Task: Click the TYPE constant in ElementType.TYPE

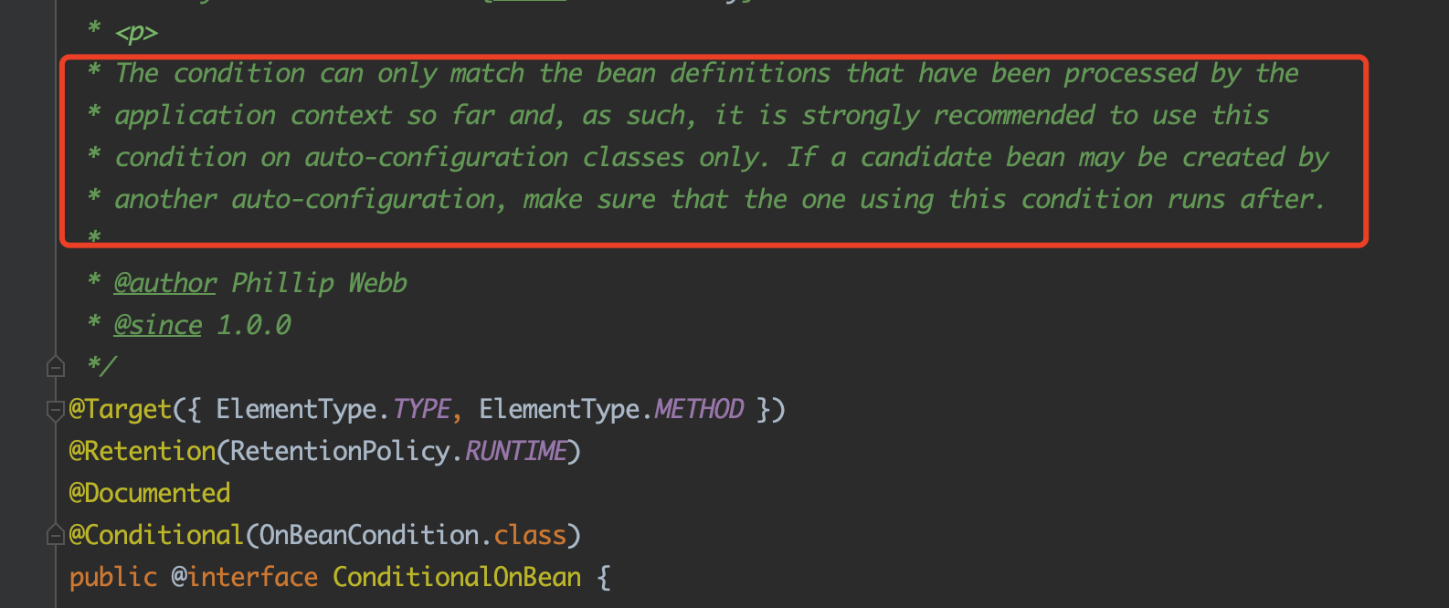Action: pos(421,409)
